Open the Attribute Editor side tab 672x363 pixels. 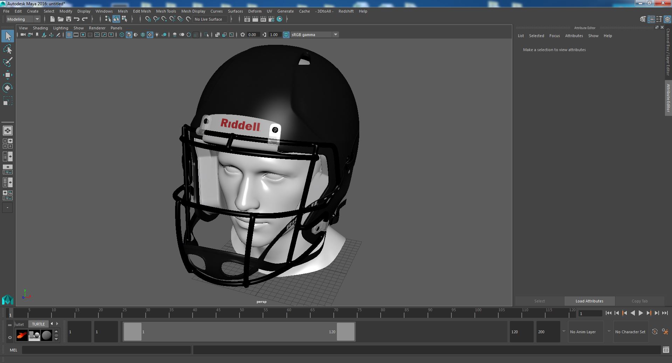point(668,98)
